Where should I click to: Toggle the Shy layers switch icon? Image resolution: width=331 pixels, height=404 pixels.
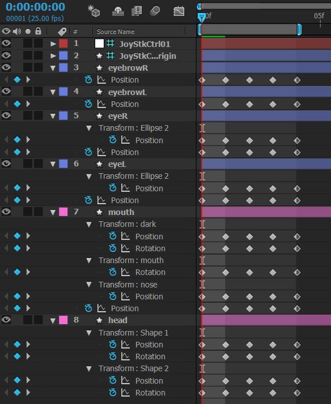coord(118,11)
